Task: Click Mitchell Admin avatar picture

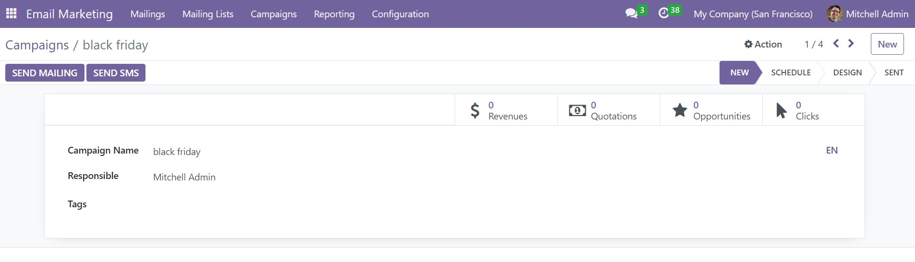Action: pyautogui.click(x=835, y=14)
